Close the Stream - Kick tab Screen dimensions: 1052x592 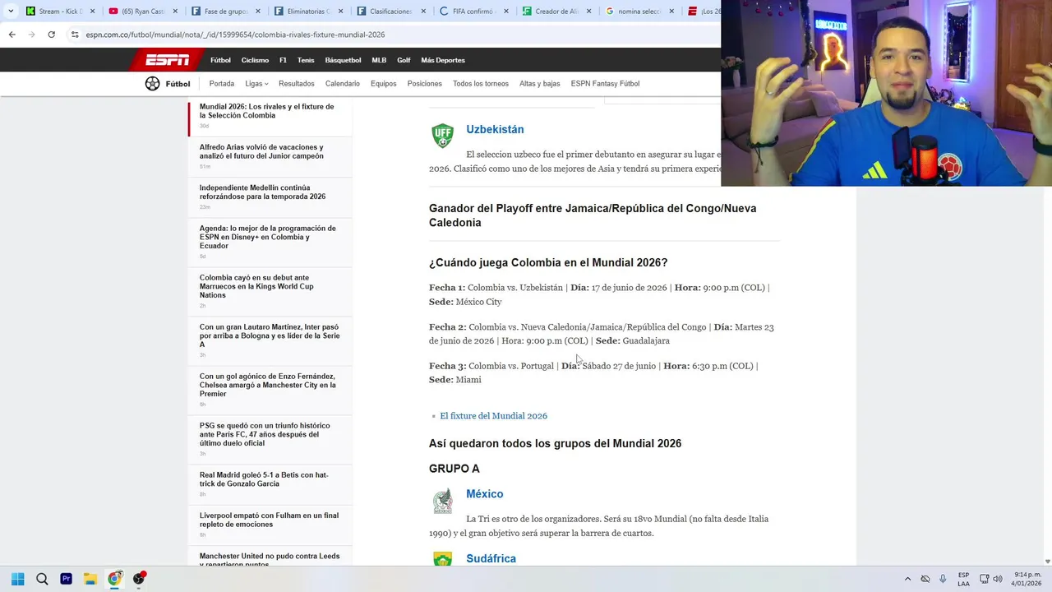[92, 12]
